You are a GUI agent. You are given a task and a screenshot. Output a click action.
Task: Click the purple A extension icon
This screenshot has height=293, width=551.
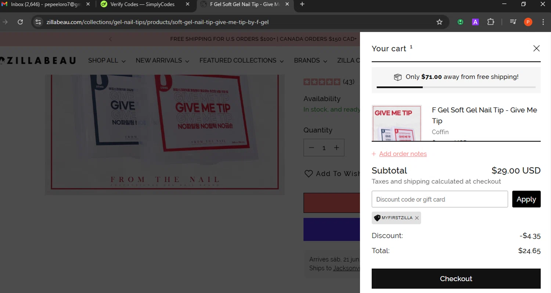pyautogui.click(x=475, y=22)
